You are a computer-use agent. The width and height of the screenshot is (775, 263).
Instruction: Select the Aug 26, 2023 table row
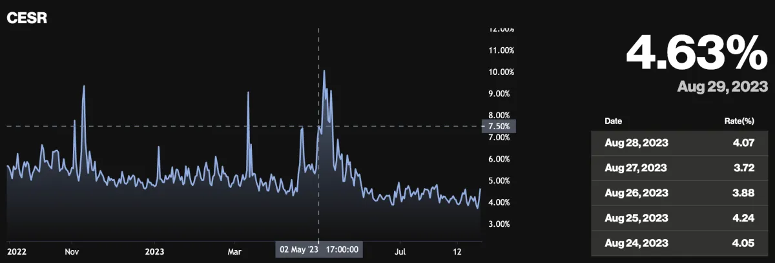pyautogui.click(x=679, y=192)
